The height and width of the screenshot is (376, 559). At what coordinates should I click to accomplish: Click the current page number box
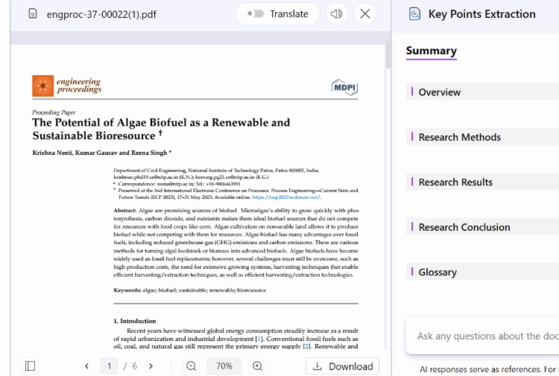pyautogui.click(x=110, y=366)
